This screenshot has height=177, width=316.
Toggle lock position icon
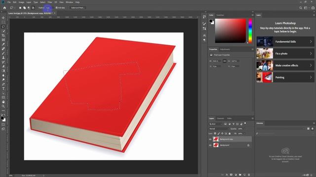(x=222, y=133)
